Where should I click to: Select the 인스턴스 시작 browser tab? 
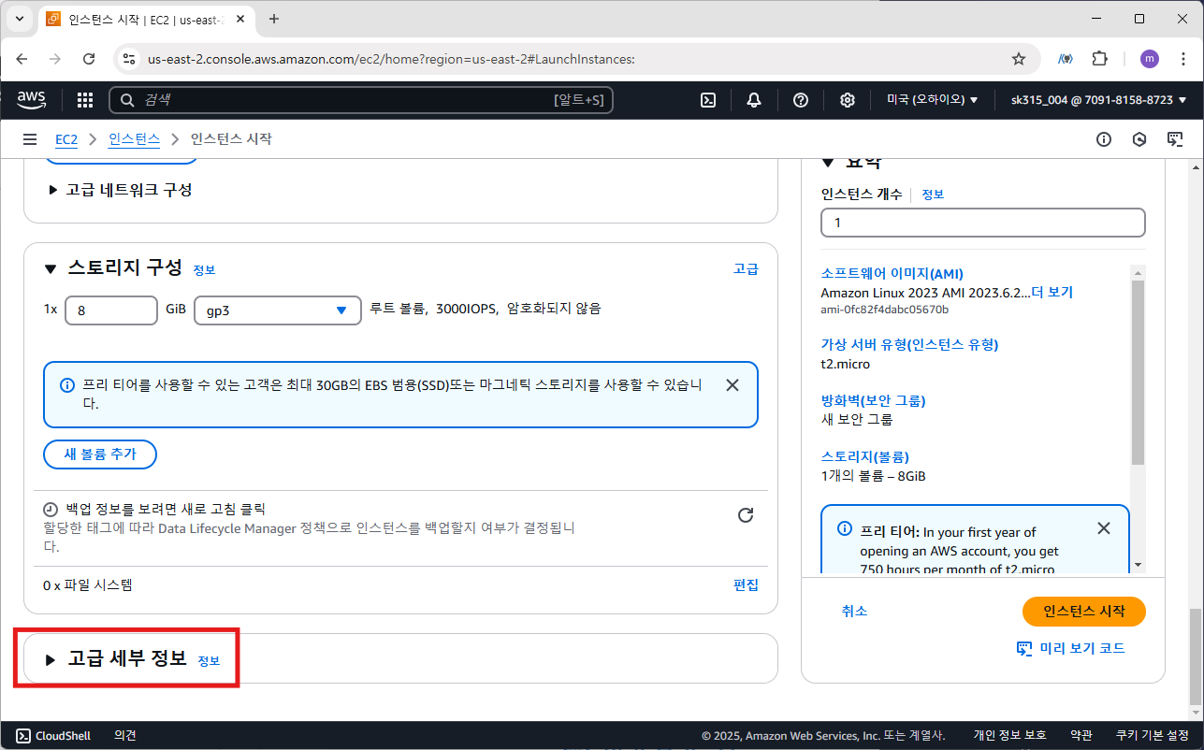pyautogui.click(x=148, y=19)
